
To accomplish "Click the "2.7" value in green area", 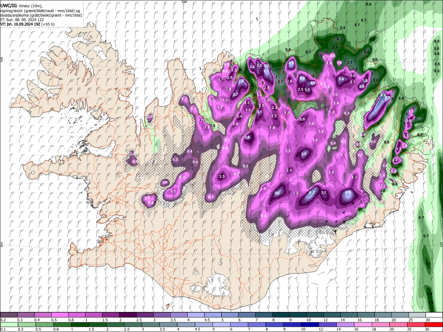I will click(x=339, y=39).
